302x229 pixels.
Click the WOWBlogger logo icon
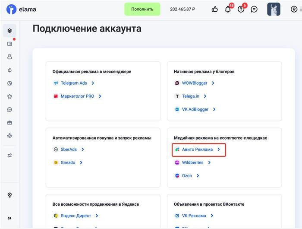coord(177,83)
